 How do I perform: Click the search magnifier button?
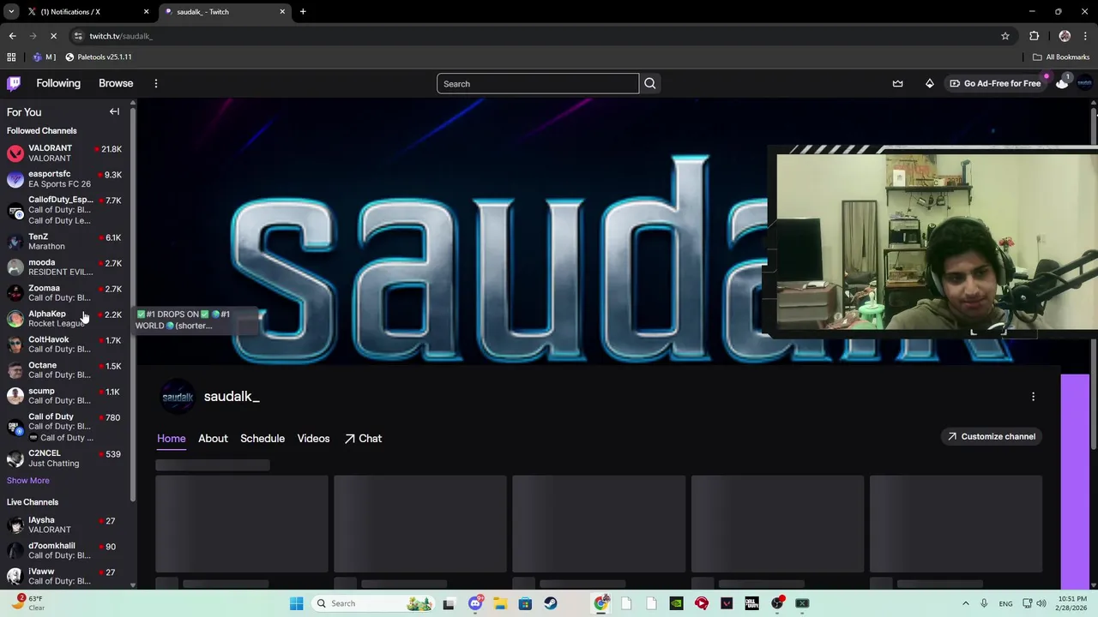point(649,84)
